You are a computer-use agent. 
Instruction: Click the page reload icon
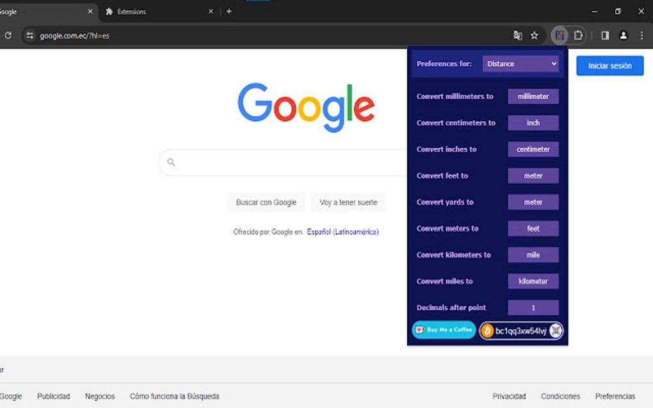[x=8, y=35]
